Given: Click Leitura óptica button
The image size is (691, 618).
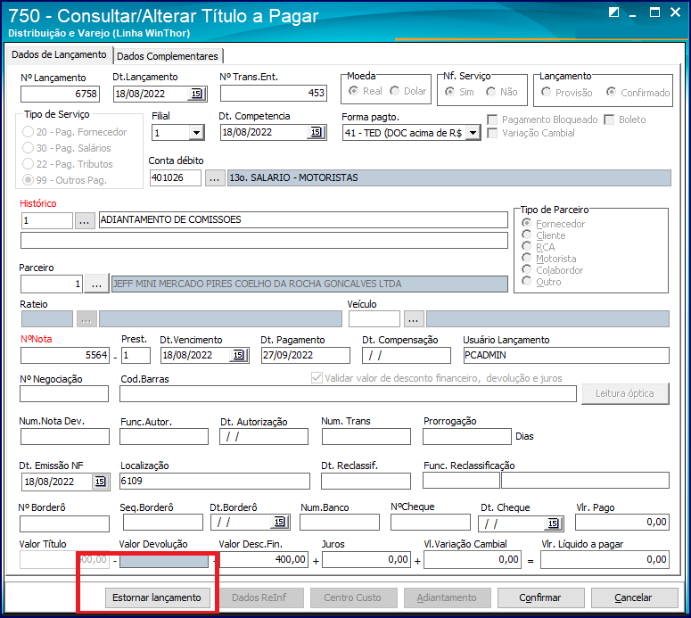Looking at the screenshot, I should (x=625, y=393).
